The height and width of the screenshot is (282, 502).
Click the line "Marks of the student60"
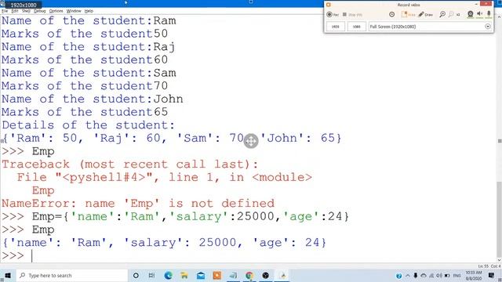(x=85, y=60)
